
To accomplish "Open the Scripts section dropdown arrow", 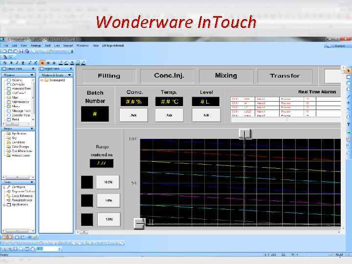I will pyautogui.click(x=32, y=129).
